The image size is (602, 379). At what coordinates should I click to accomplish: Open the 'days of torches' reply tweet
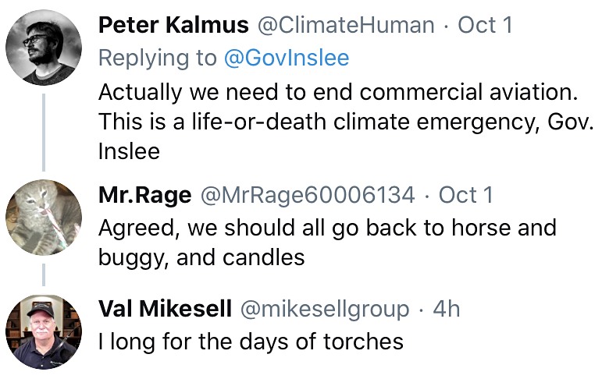(x=251, y=341)
